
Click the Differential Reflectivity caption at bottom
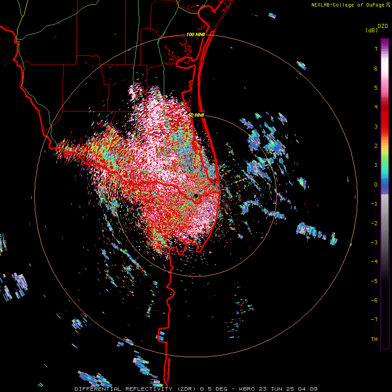196,389
